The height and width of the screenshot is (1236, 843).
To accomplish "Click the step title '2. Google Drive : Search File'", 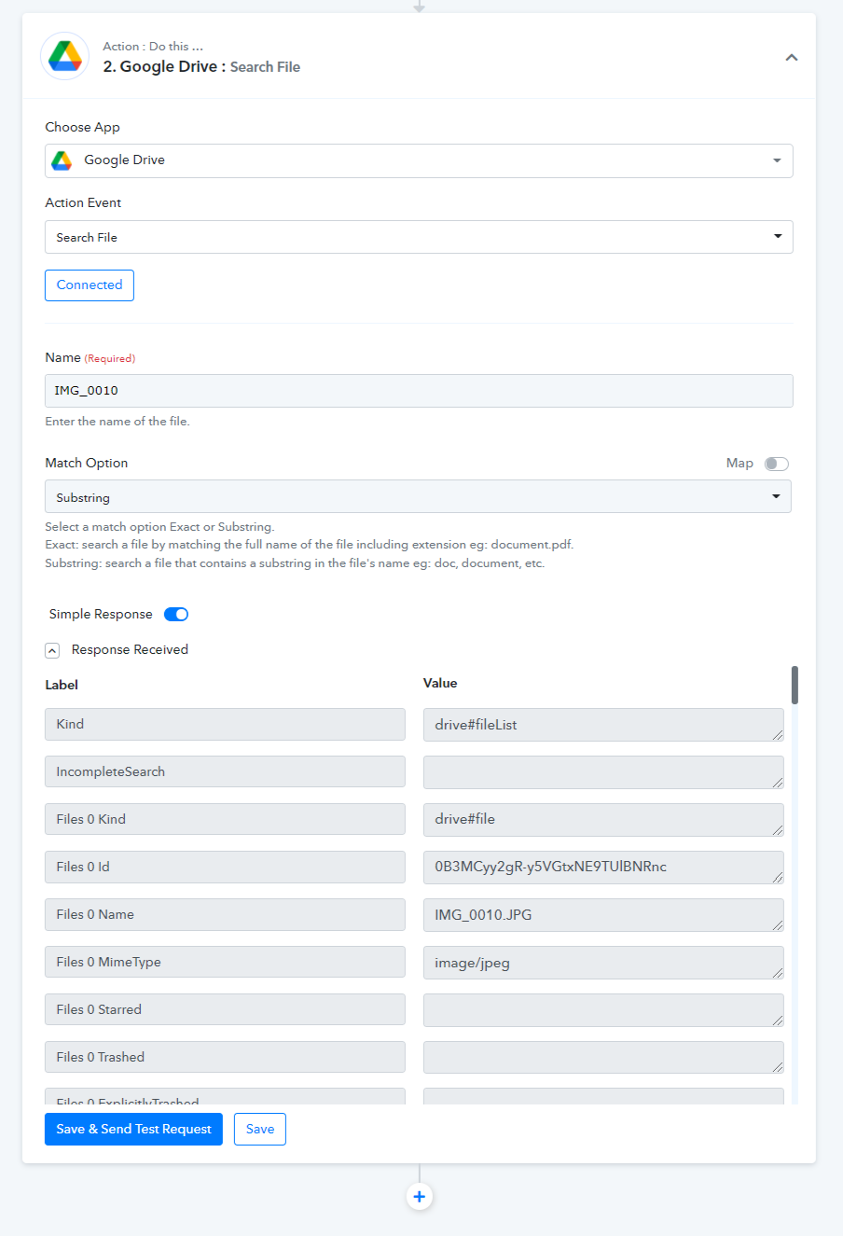I will pyautogui.click(x=201, y=67).
